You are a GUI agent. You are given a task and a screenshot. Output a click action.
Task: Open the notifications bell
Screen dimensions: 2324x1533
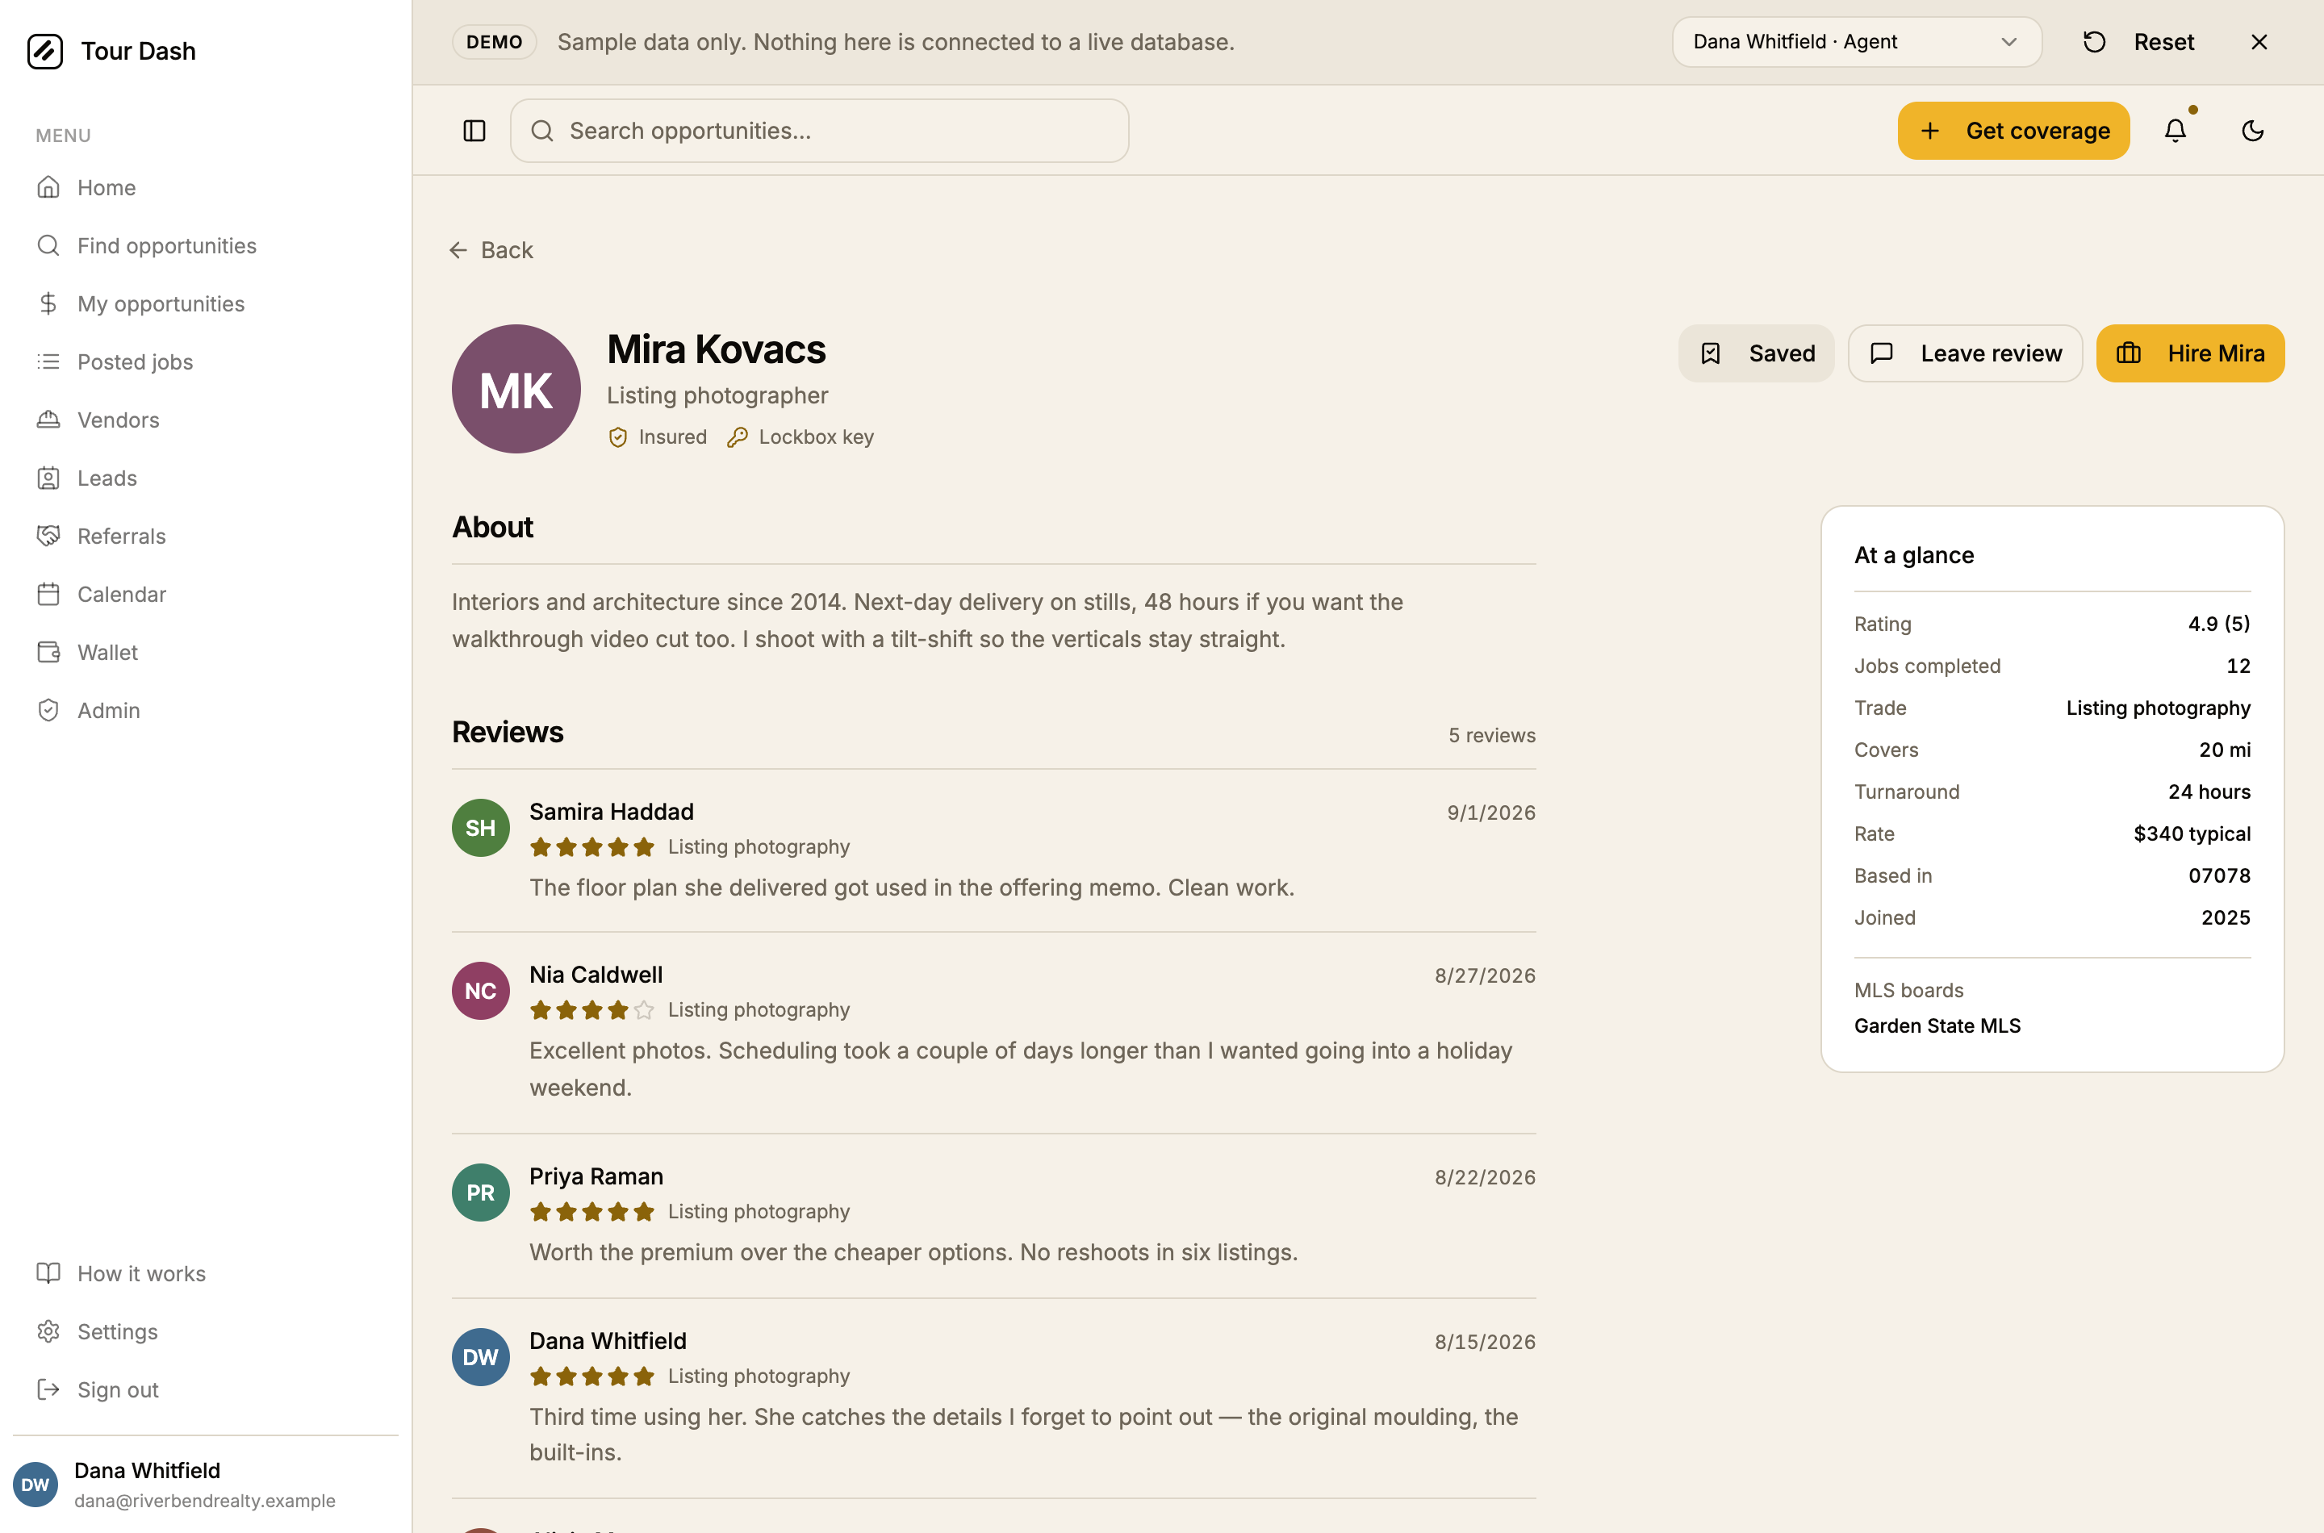coord(2176,130)
